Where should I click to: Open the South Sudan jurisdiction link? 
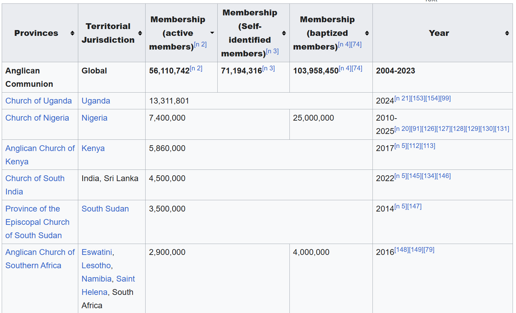point(105,209)
